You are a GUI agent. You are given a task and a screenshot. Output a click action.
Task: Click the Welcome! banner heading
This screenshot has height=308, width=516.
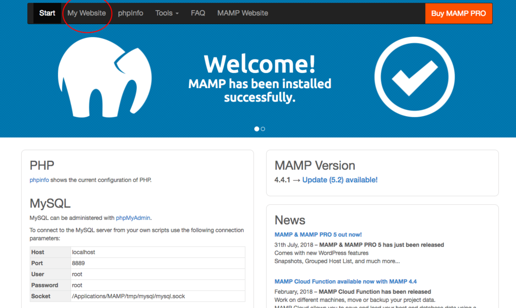tap(260, 64)
